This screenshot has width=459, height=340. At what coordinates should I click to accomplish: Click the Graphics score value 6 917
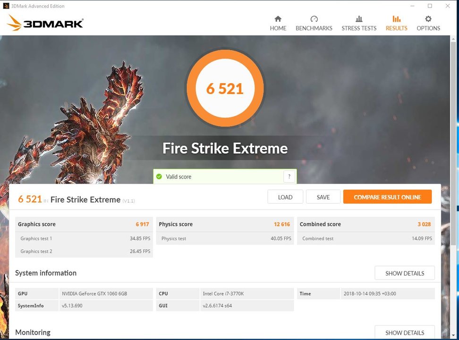[x=142, y=224]
